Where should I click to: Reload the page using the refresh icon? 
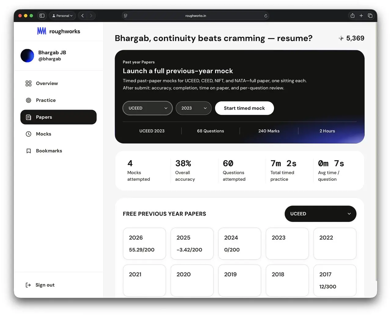pyautogui.click(x=266, y=16)
